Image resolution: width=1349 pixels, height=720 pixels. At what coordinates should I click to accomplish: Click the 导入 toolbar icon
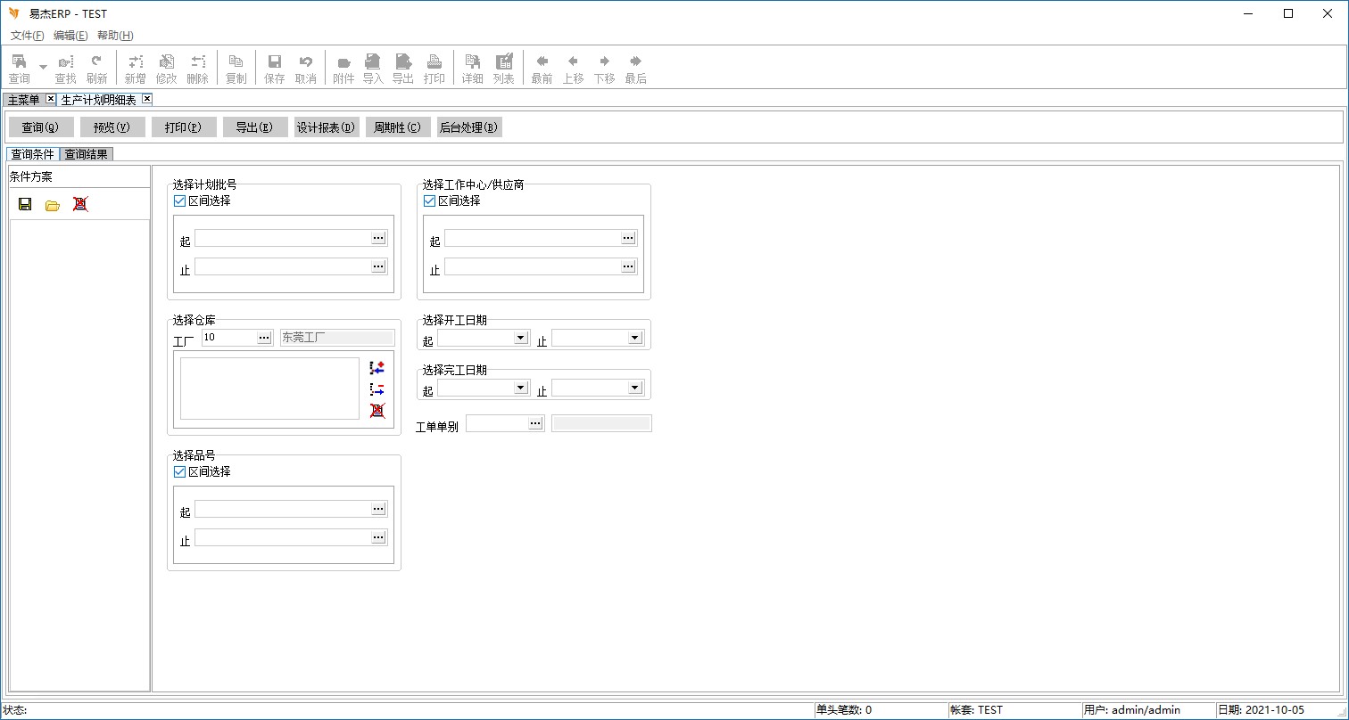[373, 68]
